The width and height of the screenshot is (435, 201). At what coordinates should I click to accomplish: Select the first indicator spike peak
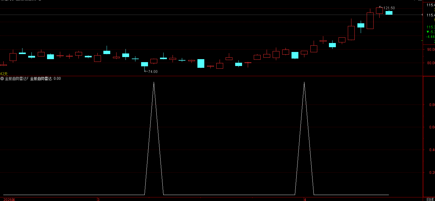pyautogui.click(x=154, y=82)
